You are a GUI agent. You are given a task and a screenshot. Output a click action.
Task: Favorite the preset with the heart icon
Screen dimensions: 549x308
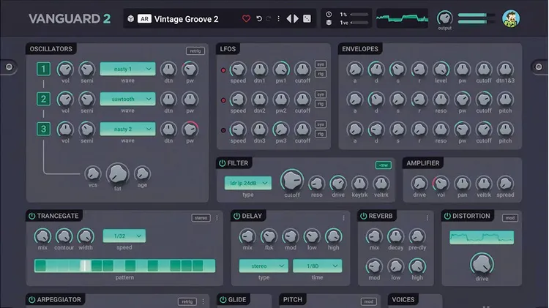click(x=246, y=18)
